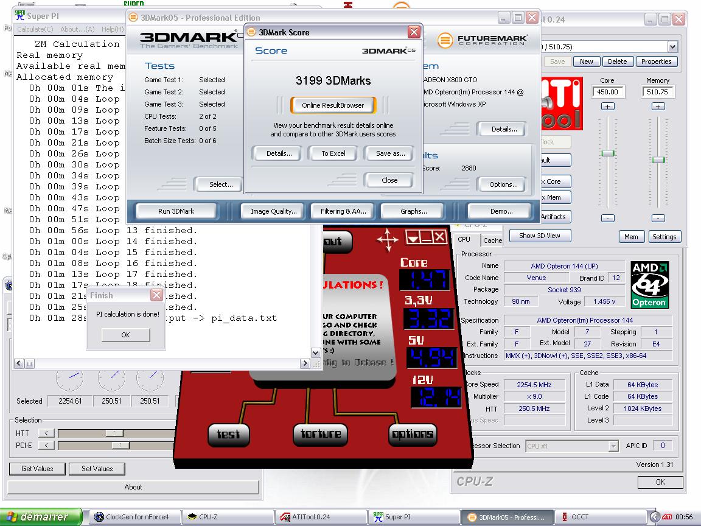Click the Graphs... button
The width and height of the screenshot is (701, 526).
point(414,212)
